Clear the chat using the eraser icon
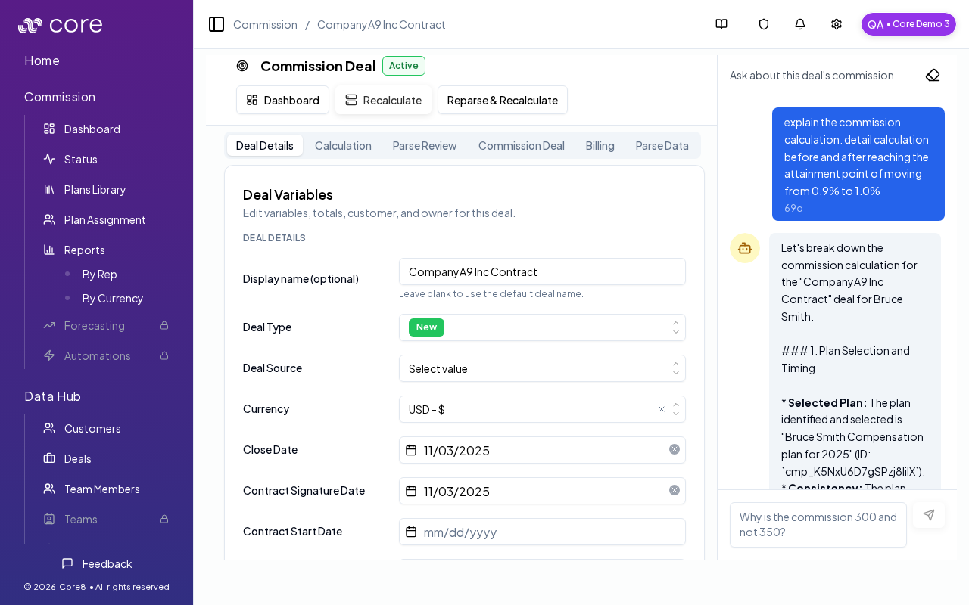Image resolution: width=969 pixels, height=605 pixels. [932, 75]
